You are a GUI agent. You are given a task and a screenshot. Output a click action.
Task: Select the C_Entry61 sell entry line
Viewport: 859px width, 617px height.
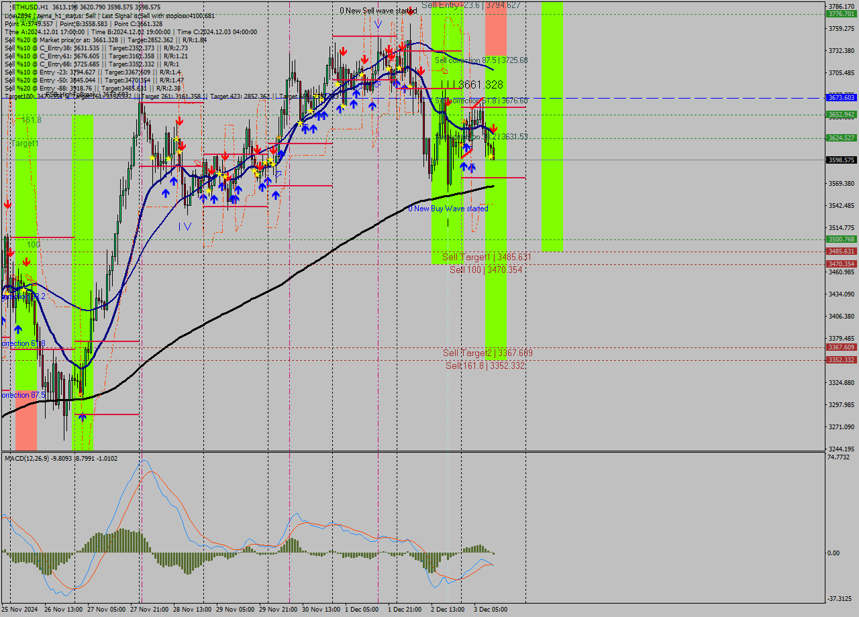[x=96, y=56]
